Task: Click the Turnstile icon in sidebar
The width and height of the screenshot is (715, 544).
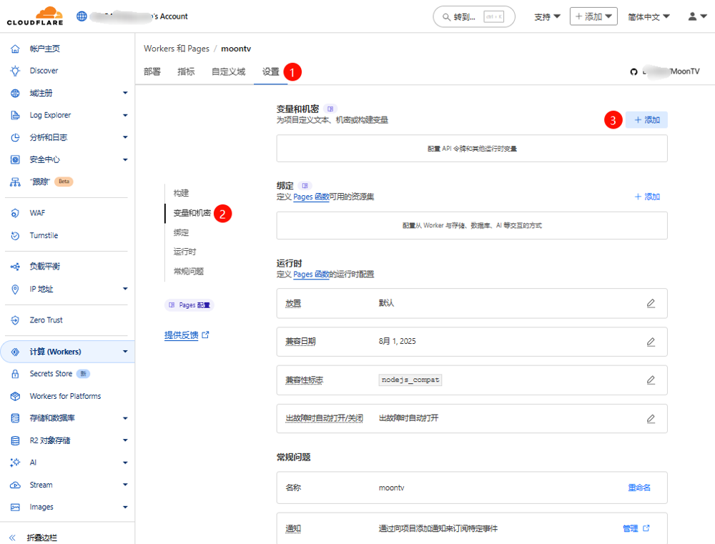Action: tap(15, 235)
